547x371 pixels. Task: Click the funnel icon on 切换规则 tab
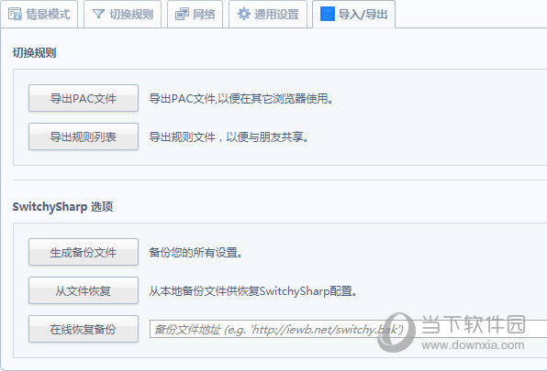pyautogui.click(x=99, y=14)
